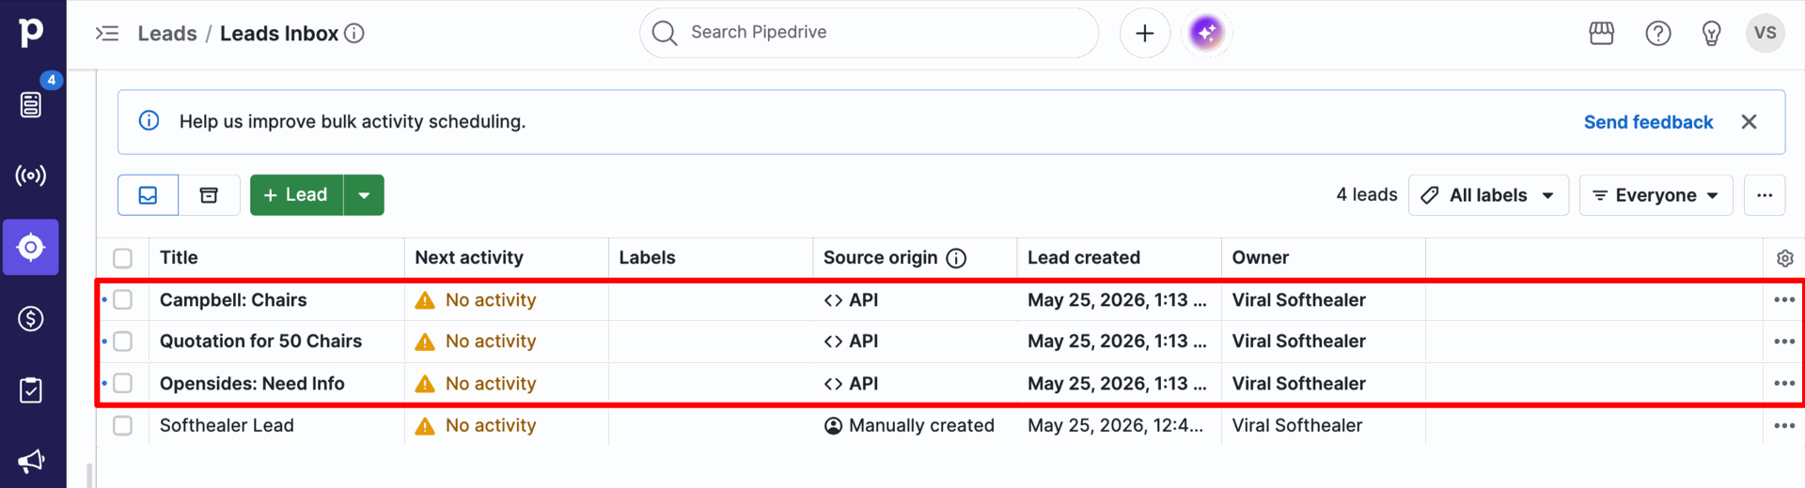Image resolution: width=1805 pixels, height=488 pixels.
Task: Click the quick add plus button
Action: pos(1145,33)
